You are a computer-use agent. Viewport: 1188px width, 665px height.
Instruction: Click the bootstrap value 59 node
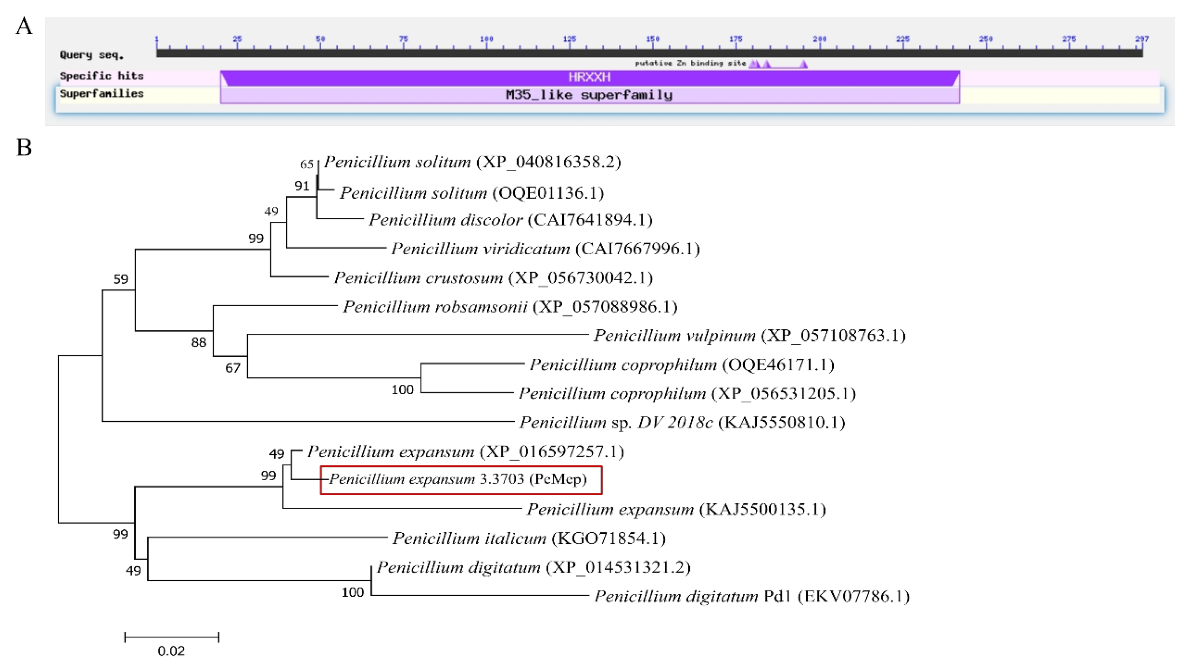click(x=121, y=279)
